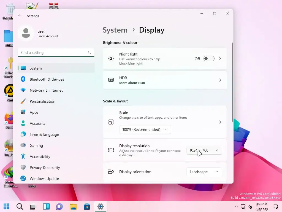Screen dimensions: 282x212
Task: Click the Gaming controller icon
Action: pyautogui.click(x=23, y=145)
